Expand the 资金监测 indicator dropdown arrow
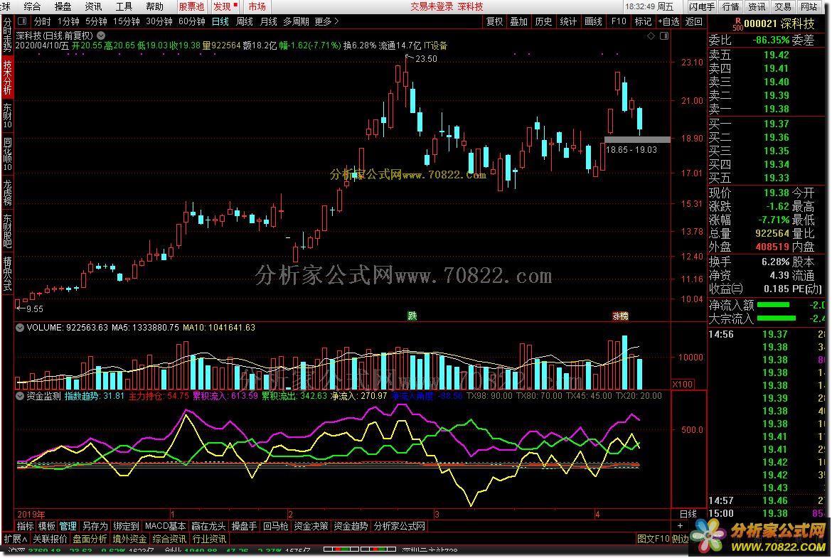832x558 pixels. point(20,396)
